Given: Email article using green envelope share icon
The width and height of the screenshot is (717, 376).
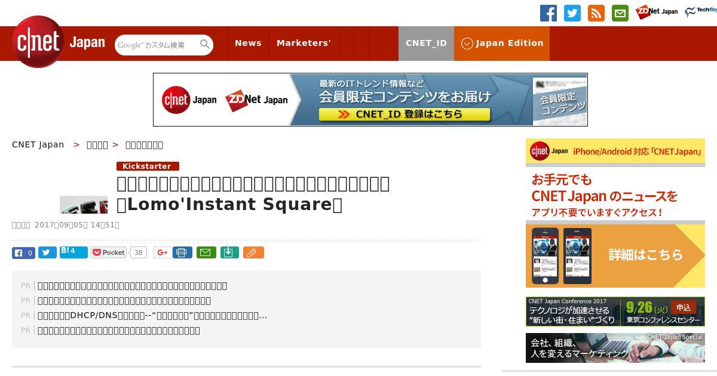Looking at the screenshot, I should (x=207, y=252).
